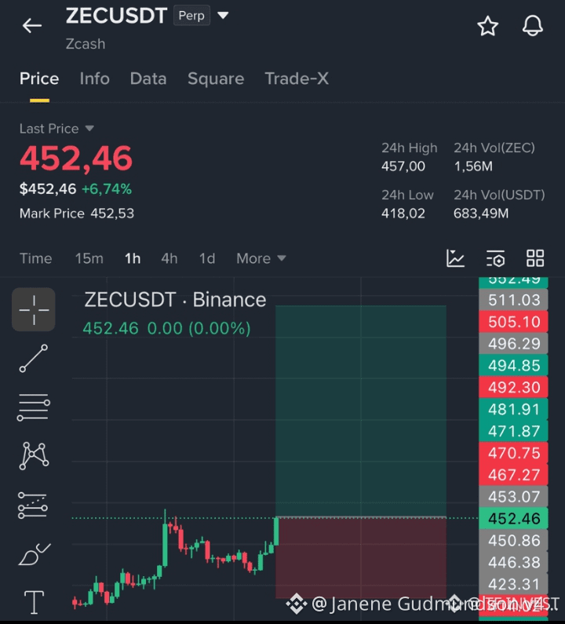Open the Trade-X tab
The width and height of the screenshot is (565, 624).
[x=297, y=78]
